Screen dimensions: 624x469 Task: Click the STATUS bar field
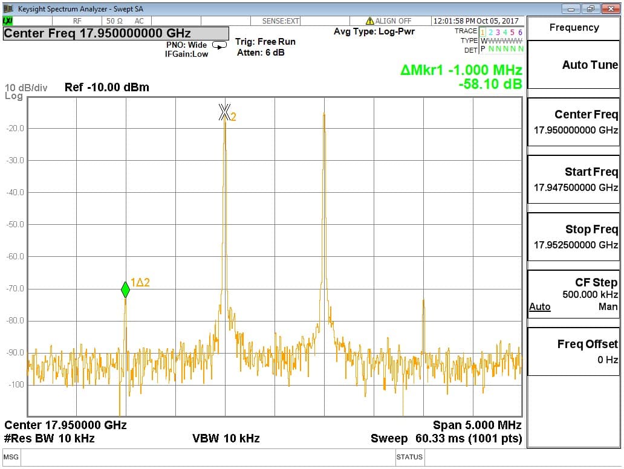click(409, 457)
